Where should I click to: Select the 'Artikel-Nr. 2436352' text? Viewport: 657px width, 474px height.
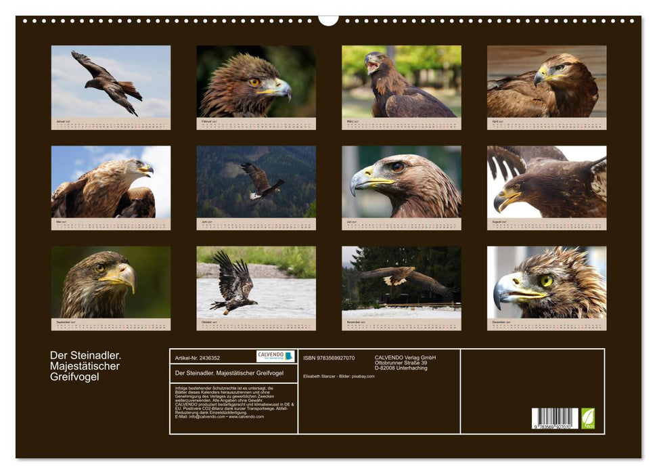click(x=198, y=358)
